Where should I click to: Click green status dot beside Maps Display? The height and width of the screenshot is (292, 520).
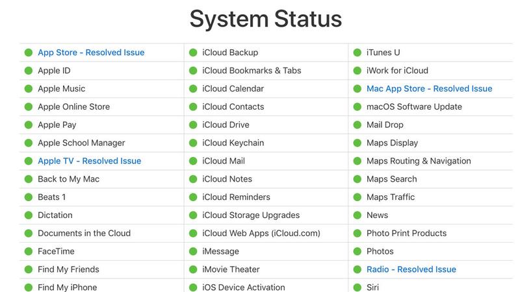tap(357, 143)
